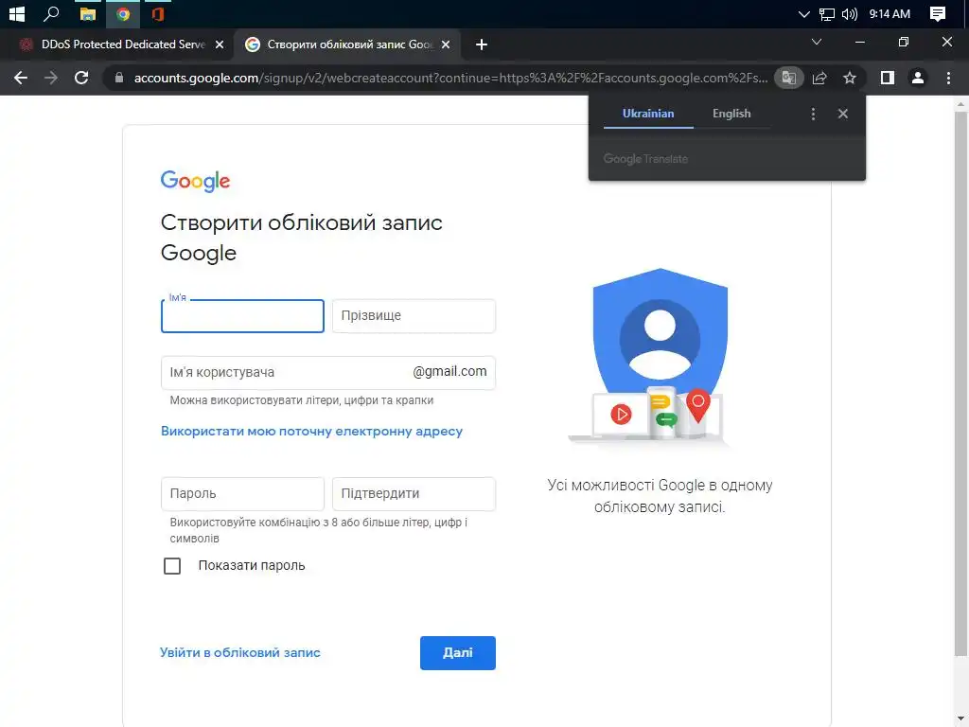Click Увійти в обліковий запис link
This screenshot has height=727, width=969.
point(239,653)
